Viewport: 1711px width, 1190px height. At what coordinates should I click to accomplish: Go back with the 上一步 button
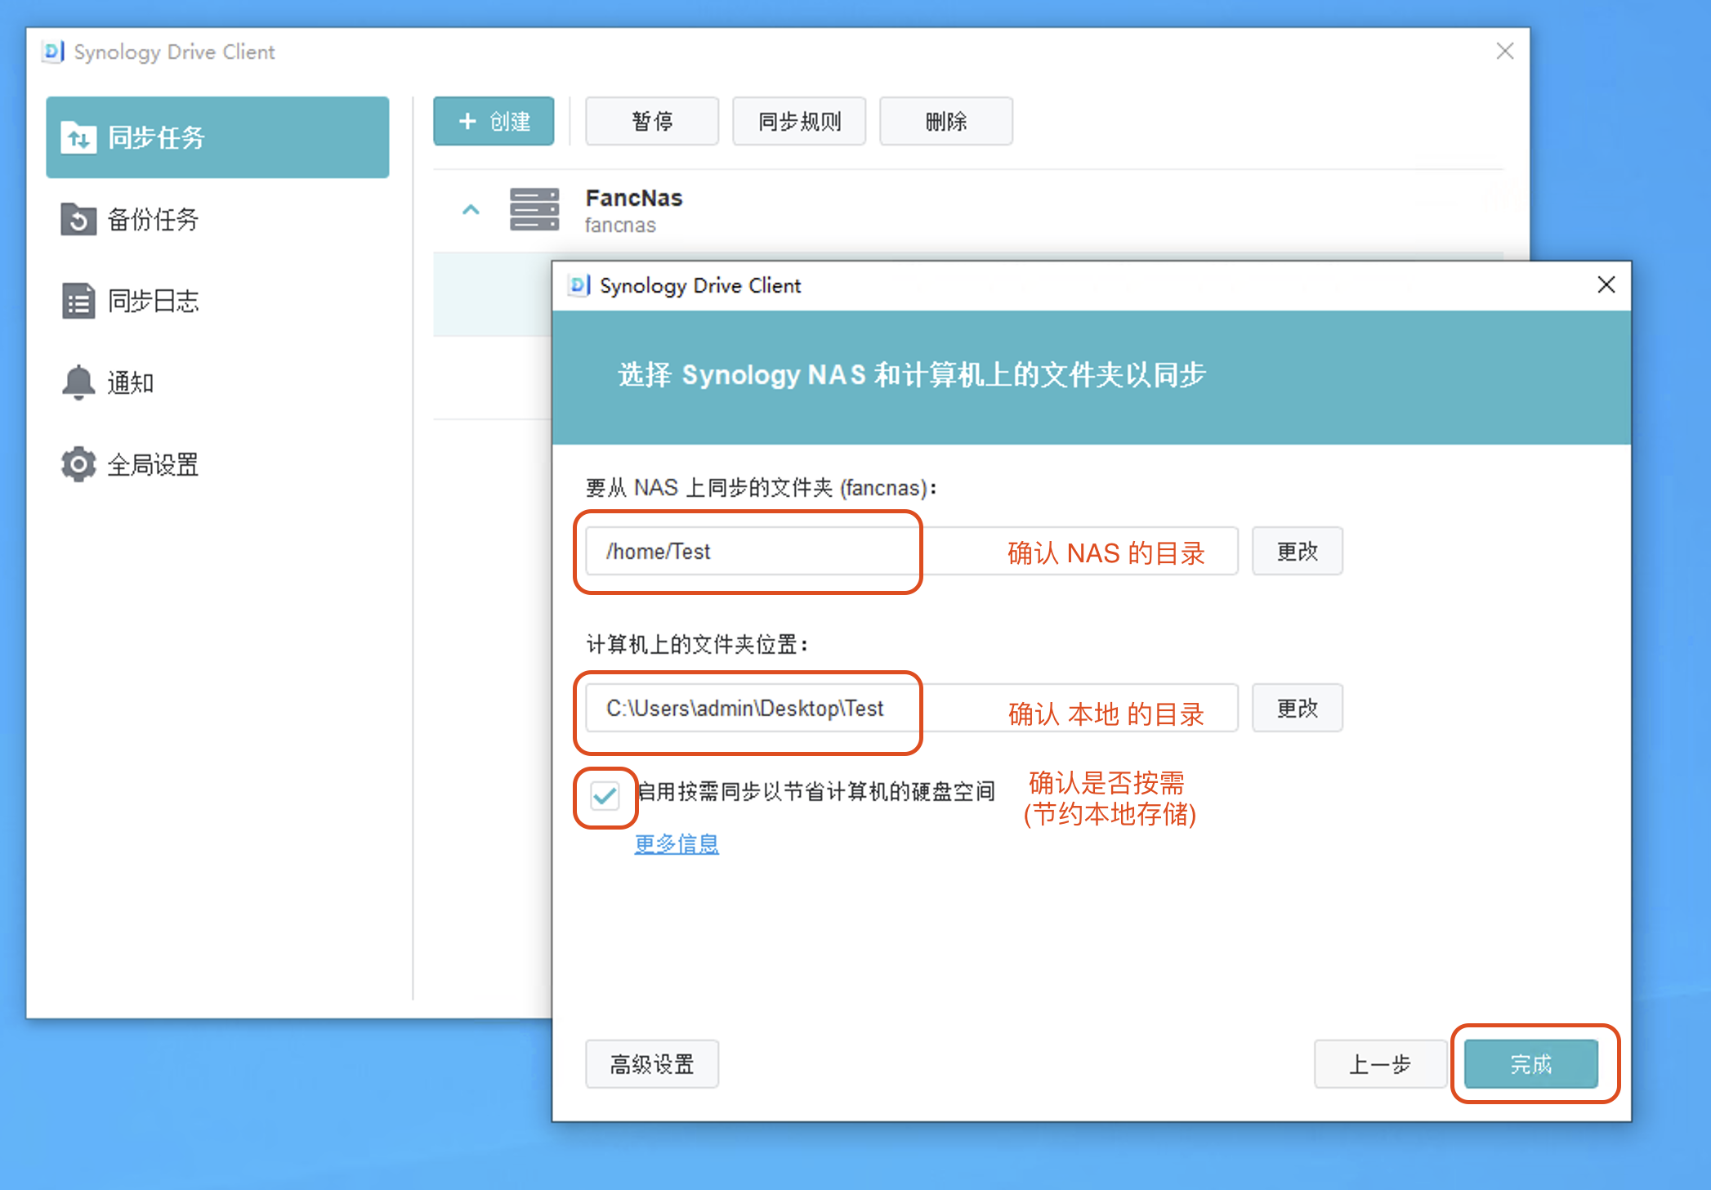[x=1380, y=1064]
